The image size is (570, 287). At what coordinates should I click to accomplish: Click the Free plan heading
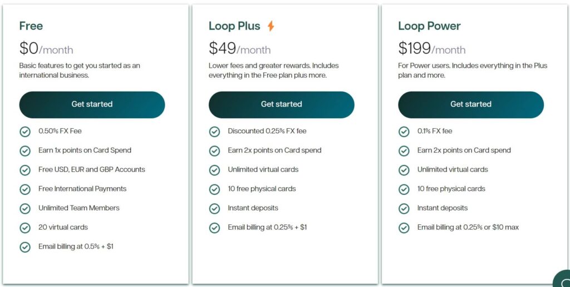coord(31,26)
